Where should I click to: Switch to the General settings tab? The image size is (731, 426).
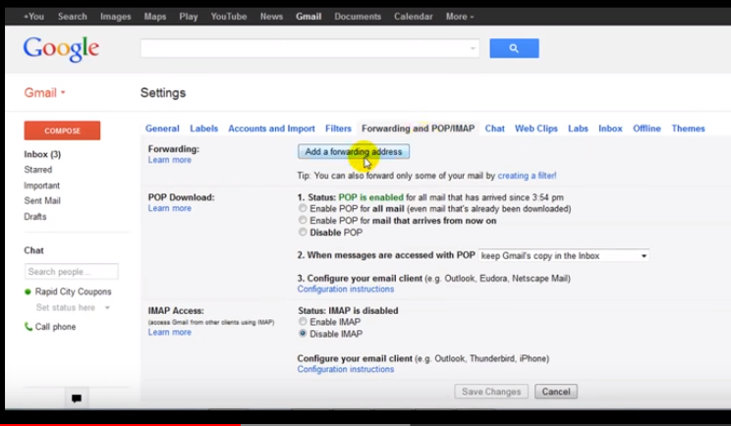162,129
